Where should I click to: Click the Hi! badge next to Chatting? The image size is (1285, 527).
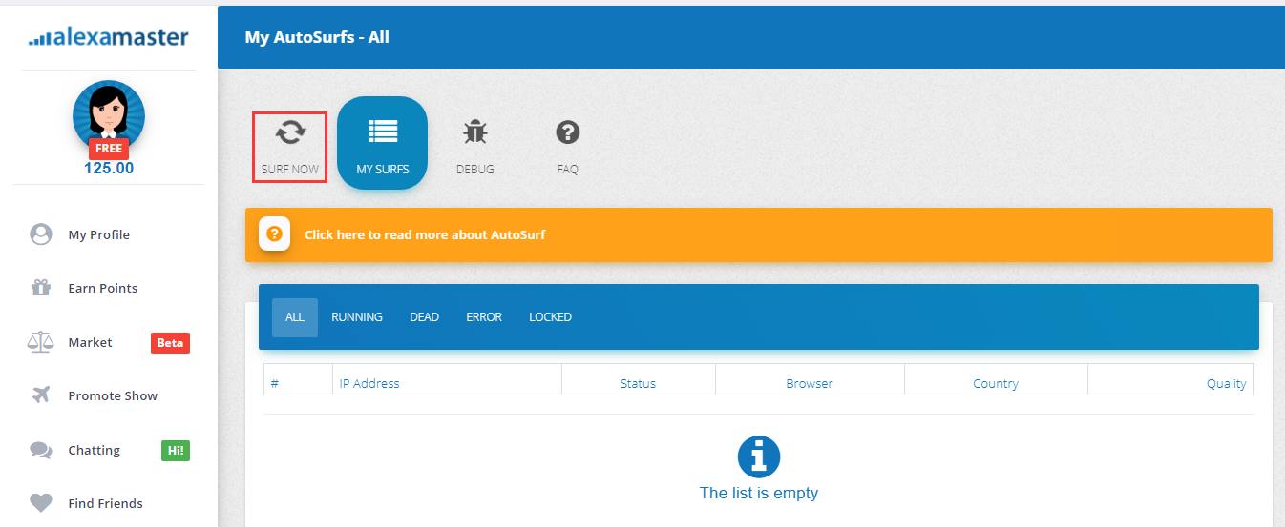point(176,451)
